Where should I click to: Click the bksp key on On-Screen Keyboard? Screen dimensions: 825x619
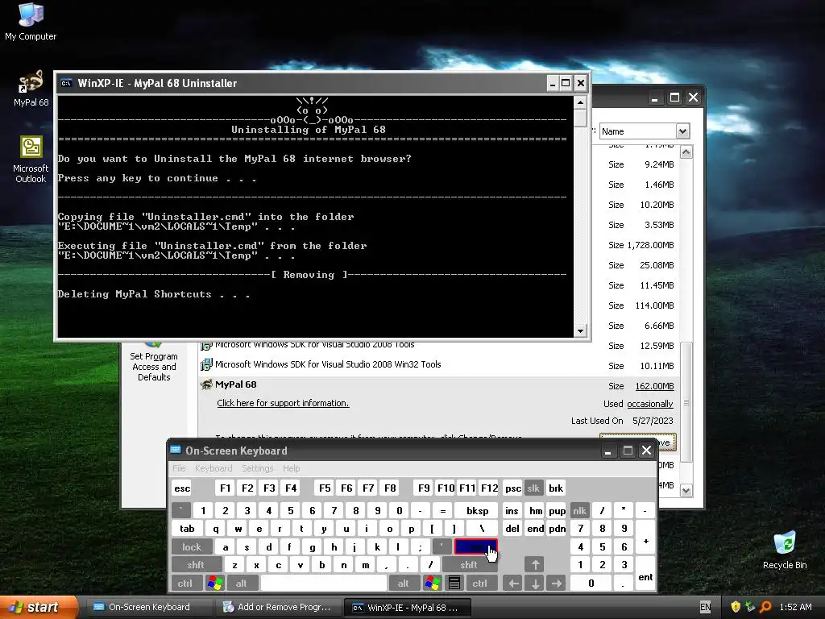pos(477,510)
